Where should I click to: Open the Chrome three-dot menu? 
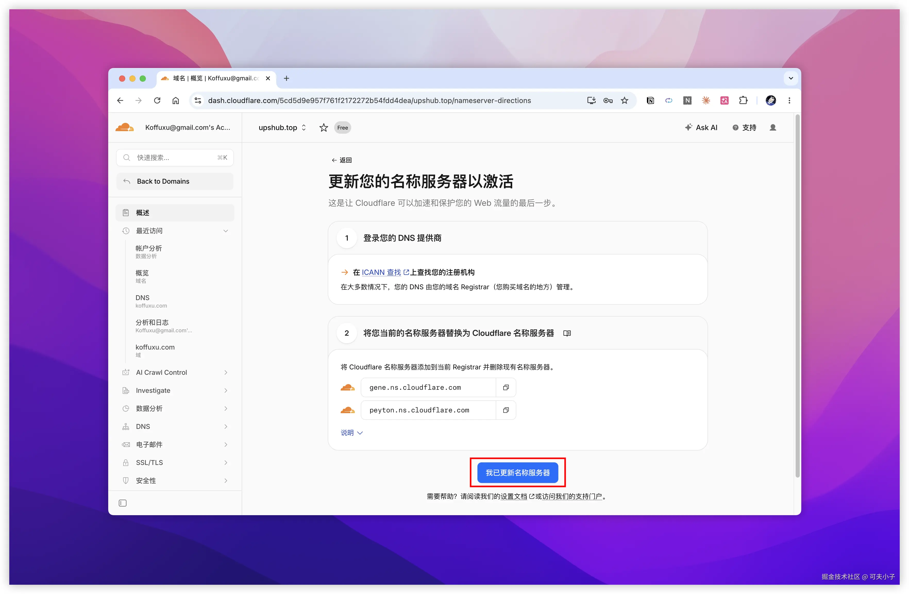[x=789, y=100]
